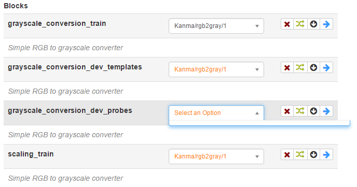
Task: Click the blue arrow icon for grayscale_conversion_dev_templates
Action: click(x=326, y=67)
